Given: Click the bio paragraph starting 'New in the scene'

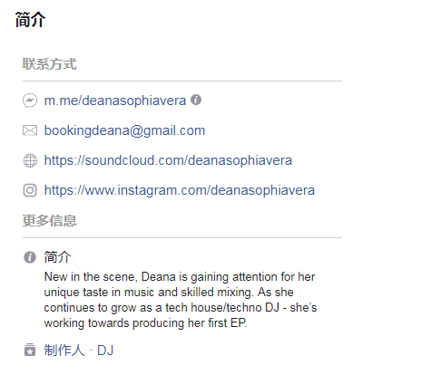Looking at the screenshot, I should [x=181, y=300].
